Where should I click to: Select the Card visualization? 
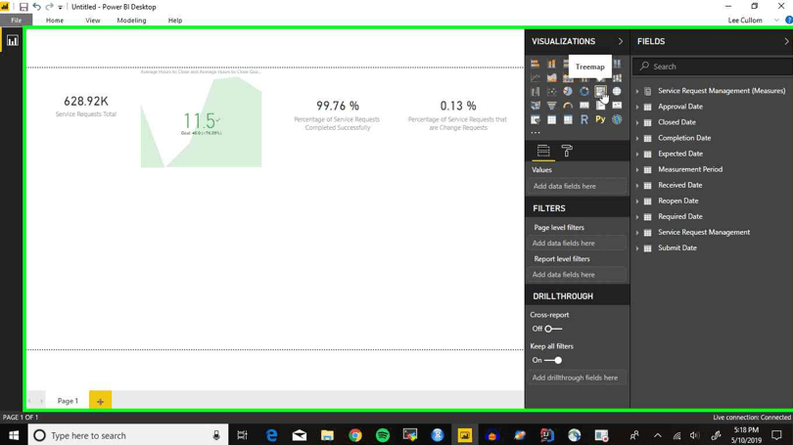[x=584, y=106]
